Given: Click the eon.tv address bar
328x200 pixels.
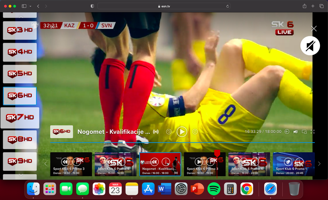Looking at the screenshot, I should [164, 6].
